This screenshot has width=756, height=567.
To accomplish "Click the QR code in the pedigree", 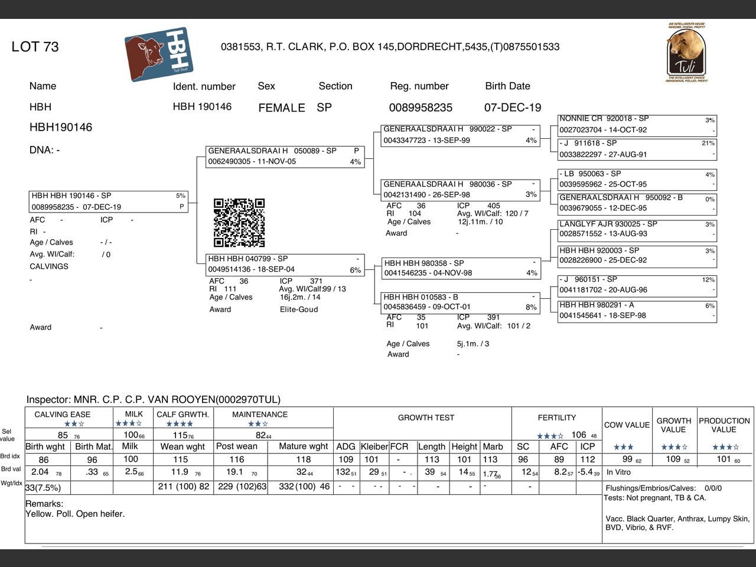I will pos(239,223).
